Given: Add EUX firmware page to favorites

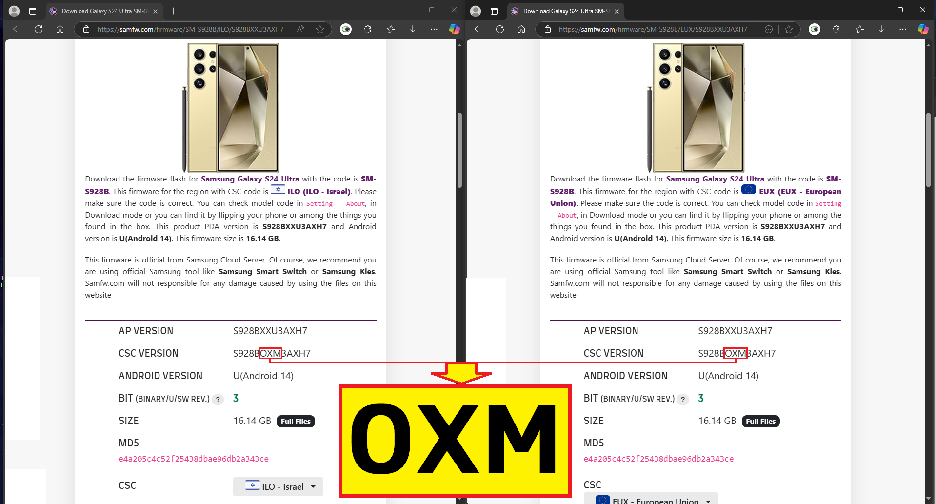Looking at the screenshot, I should coord(789,29).
